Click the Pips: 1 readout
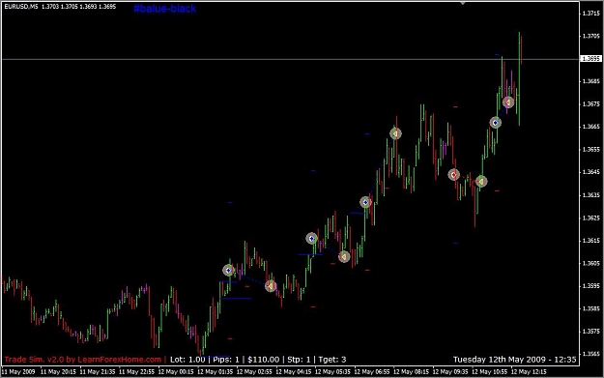Screen dimensions: 604x378 coord(226,360)
